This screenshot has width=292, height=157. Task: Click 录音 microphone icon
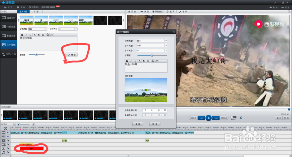129,12
